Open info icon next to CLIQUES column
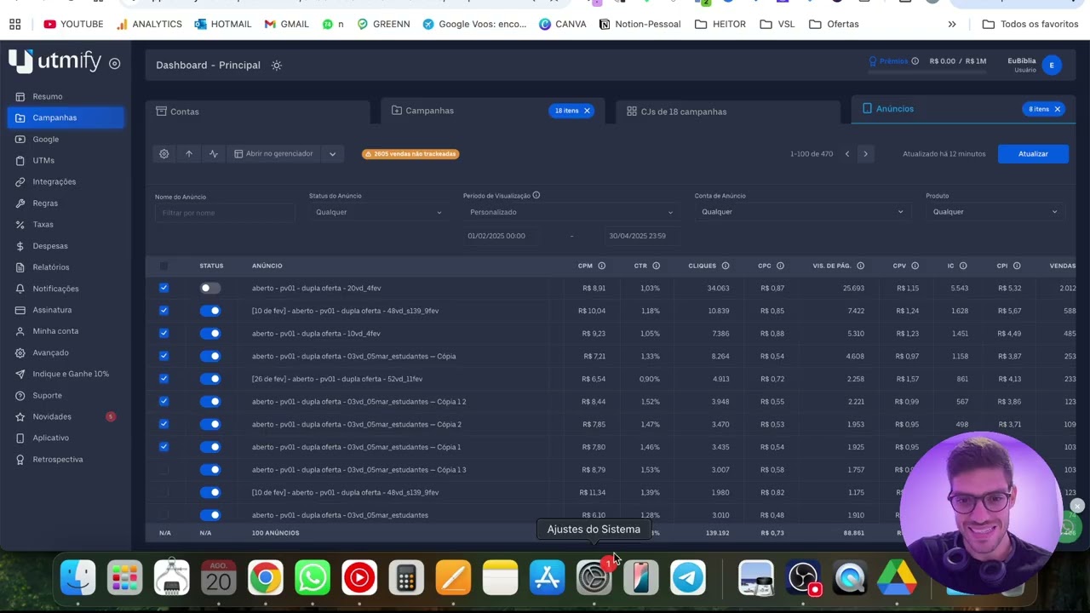 pos(726,266)
